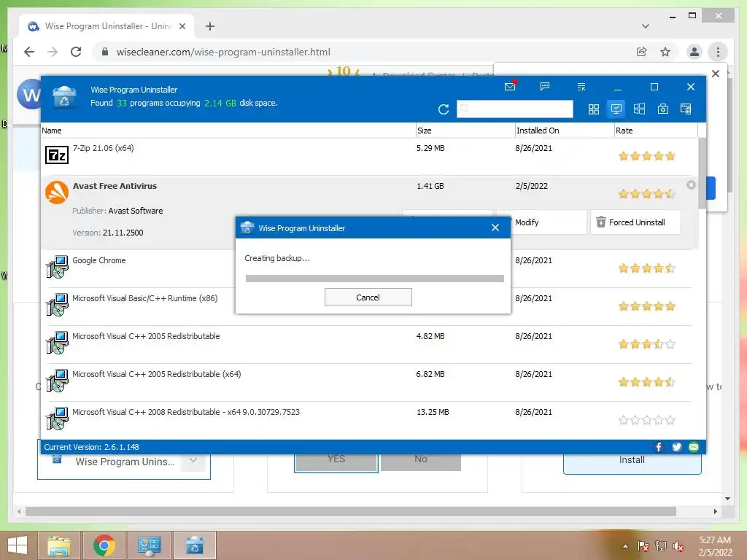Click the Modify button for Avast

pyautogui.click(x=541, y=222)
